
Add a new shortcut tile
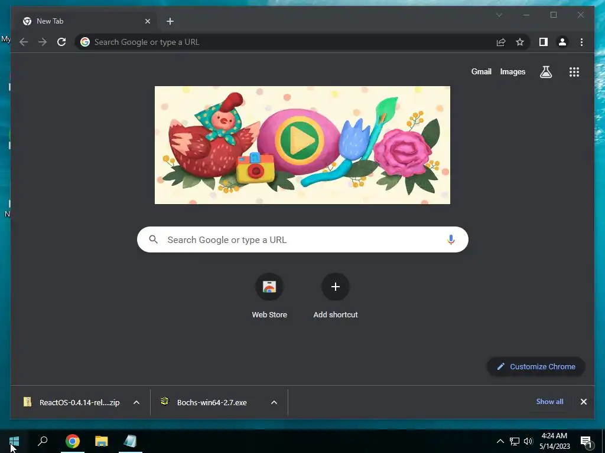(x=336, y=296)
